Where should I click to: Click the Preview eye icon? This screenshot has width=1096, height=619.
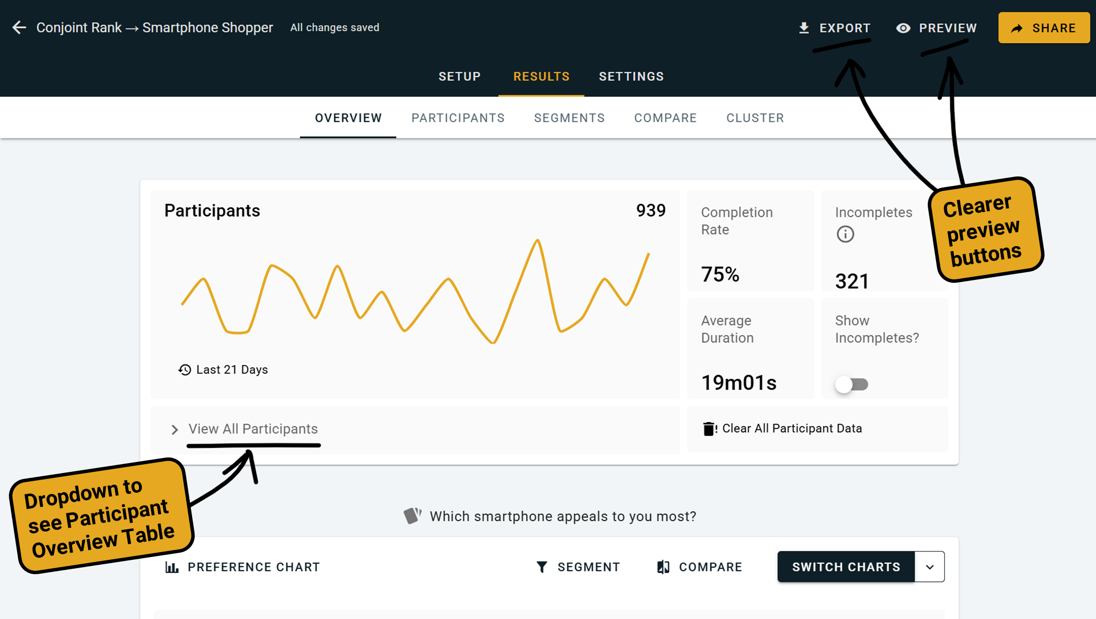point(903,28)
